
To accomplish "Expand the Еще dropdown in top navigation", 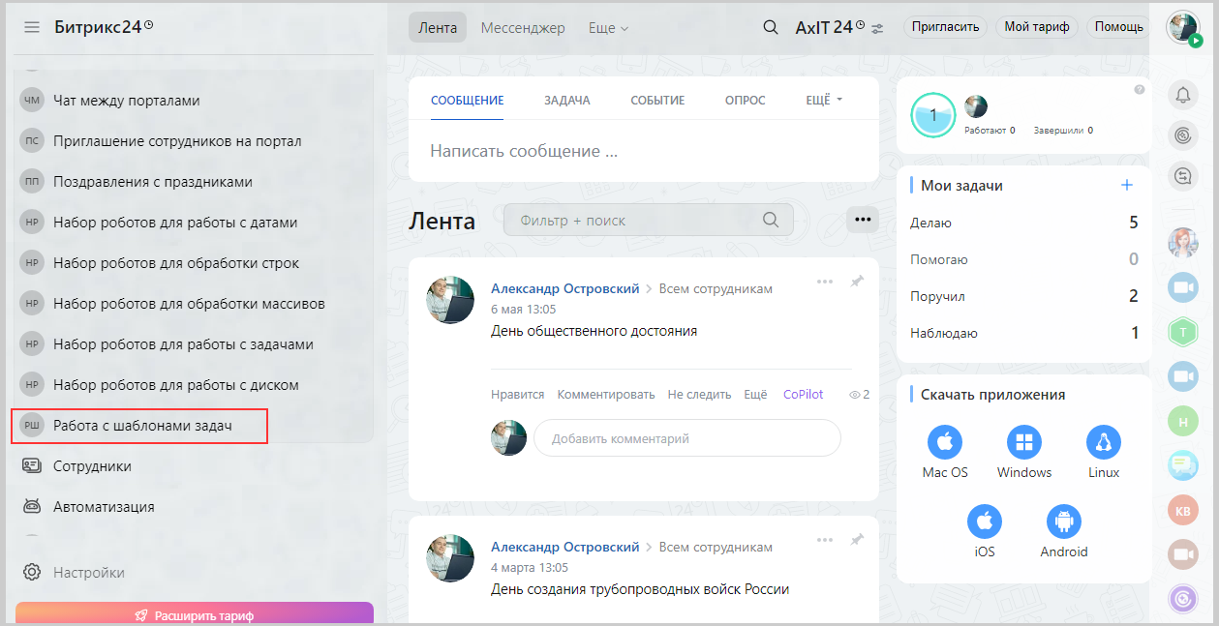I will click(x=608, y=28).
